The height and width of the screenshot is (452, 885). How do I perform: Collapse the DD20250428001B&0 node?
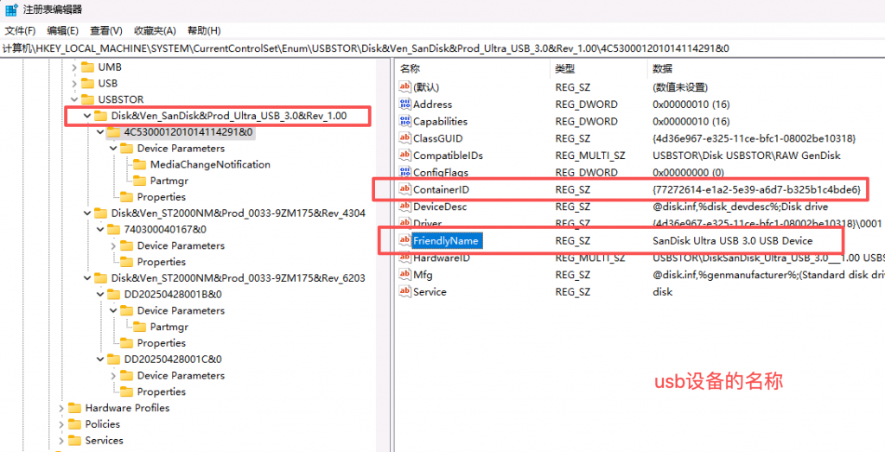click(99, 294)
